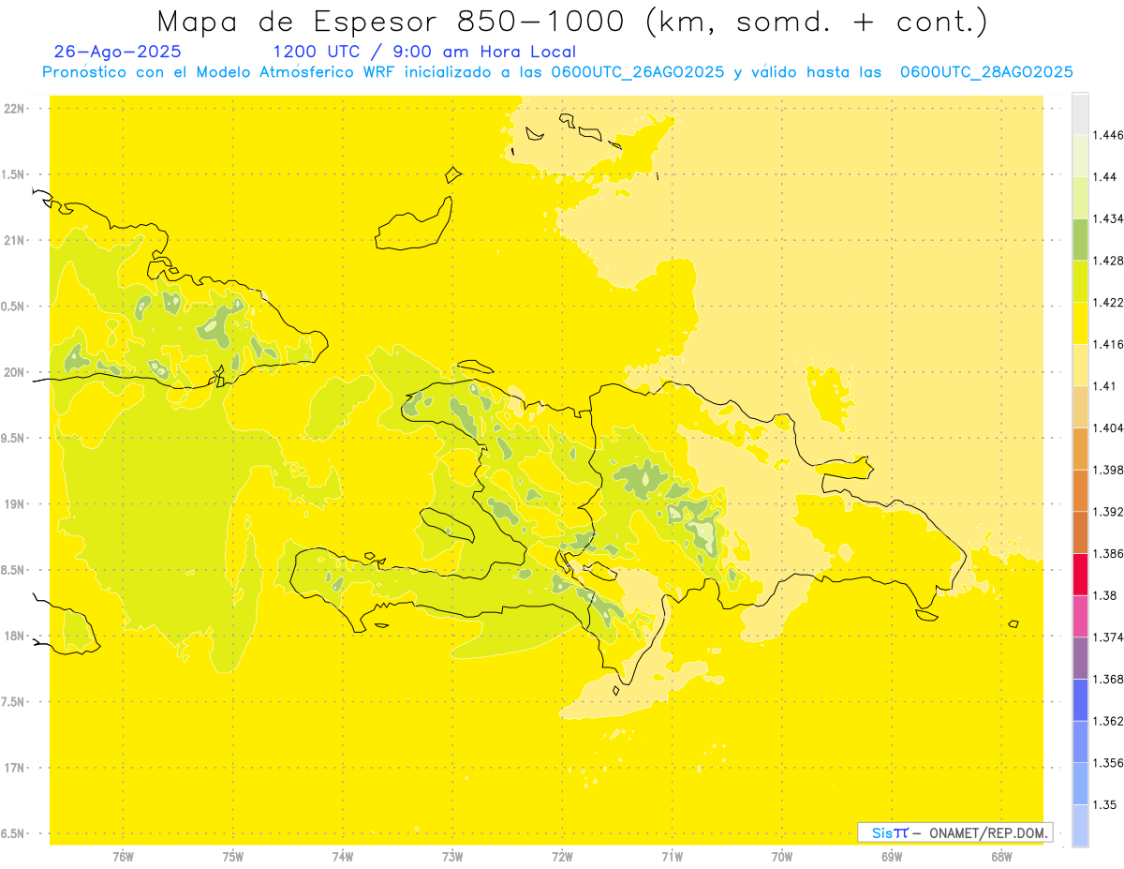Image resolution: width=1124 pixels, height=869 pixels.
Task: Select the '18N' latitude label
Action: [14, 636]
